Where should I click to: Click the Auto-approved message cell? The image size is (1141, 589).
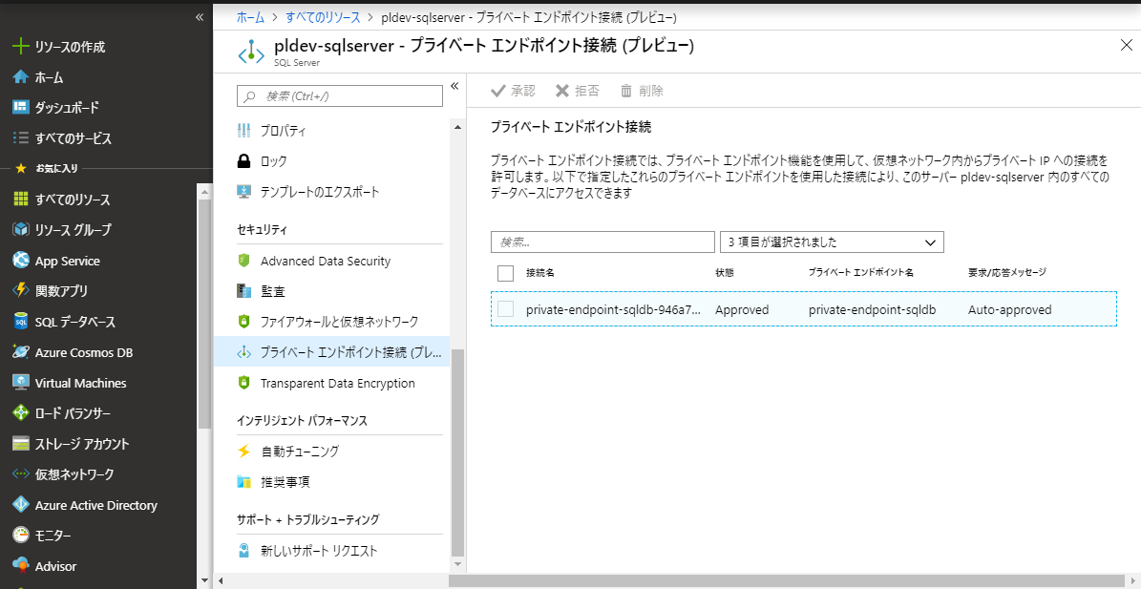pos(1010,309)
